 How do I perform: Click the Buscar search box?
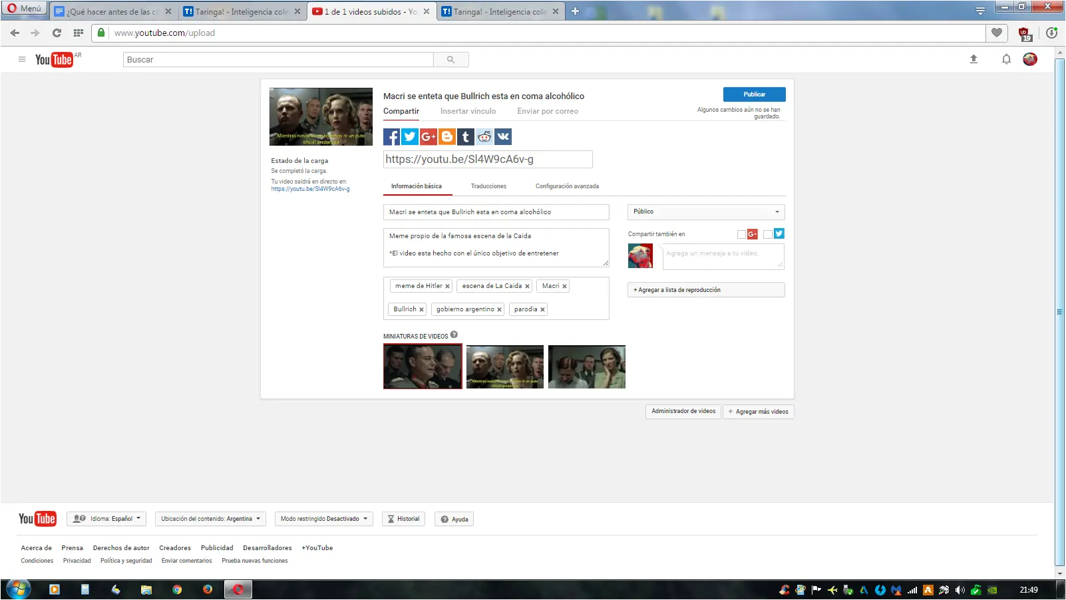(278, 60)
